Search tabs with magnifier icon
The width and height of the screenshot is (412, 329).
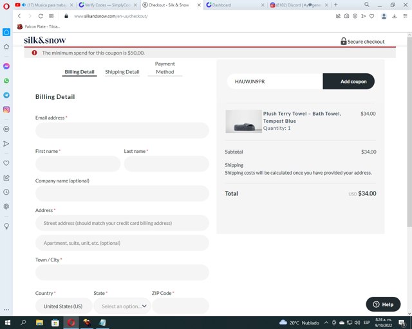(x=367, y=4)
